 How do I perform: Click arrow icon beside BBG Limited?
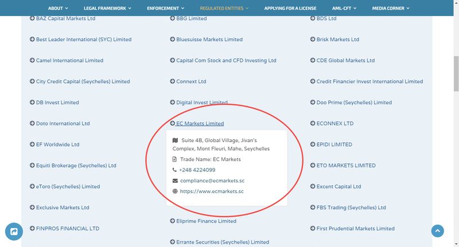tap(173, 18)
